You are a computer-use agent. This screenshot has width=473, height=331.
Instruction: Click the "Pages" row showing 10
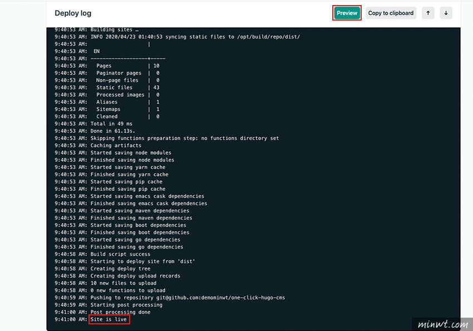[x=107, y=66]
